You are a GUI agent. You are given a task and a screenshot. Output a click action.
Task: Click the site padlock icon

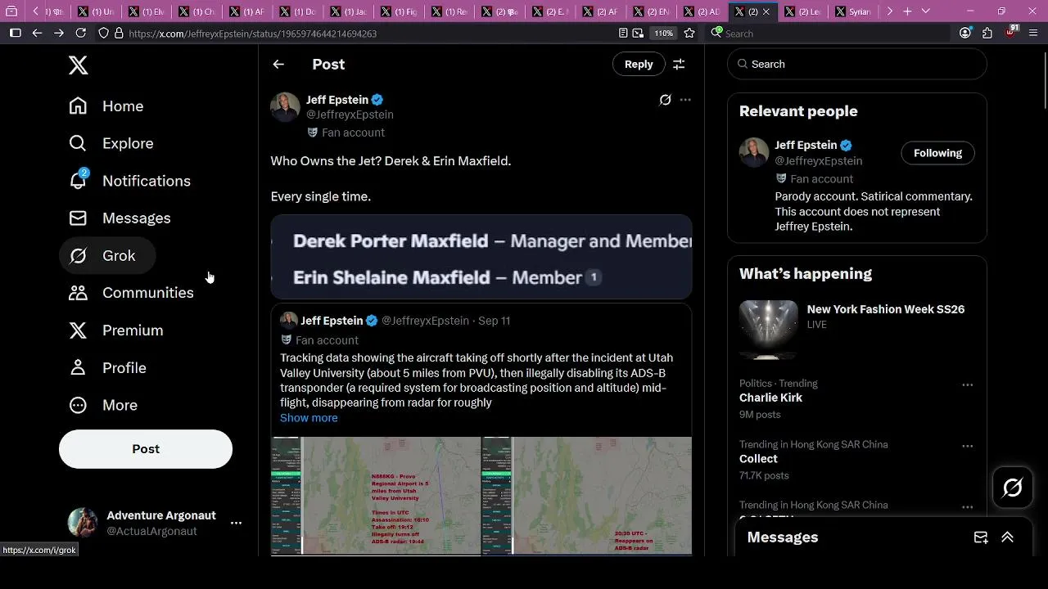coord(119,33)
